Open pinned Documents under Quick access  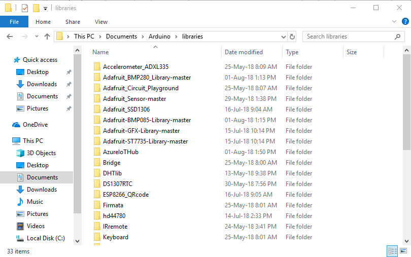42,96
